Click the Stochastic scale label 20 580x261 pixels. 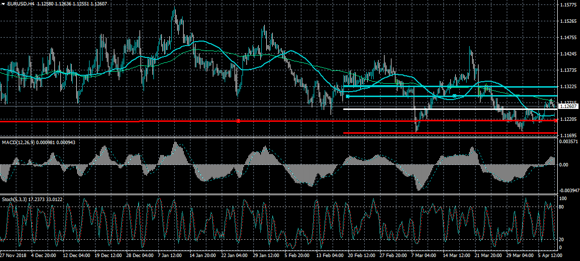(562, 240)
